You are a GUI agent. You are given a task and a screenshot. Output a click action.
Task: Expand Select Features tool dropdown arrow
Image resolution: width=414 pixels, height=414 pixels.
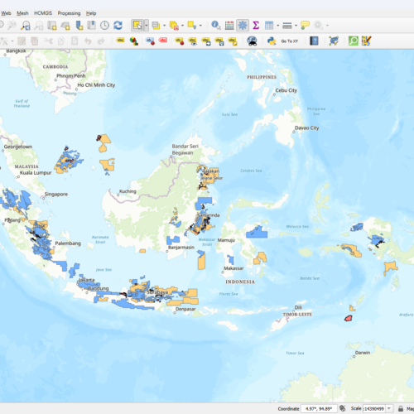[x=147, y=26]
